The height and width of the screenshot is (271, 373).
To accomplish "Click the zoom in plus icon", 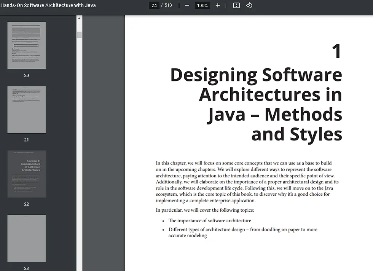I will click(218, 5).
